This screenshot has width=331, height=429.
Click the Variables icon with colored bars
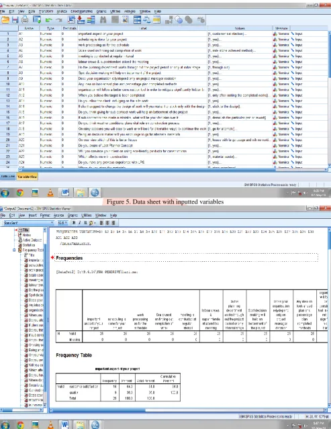[91, 19]
